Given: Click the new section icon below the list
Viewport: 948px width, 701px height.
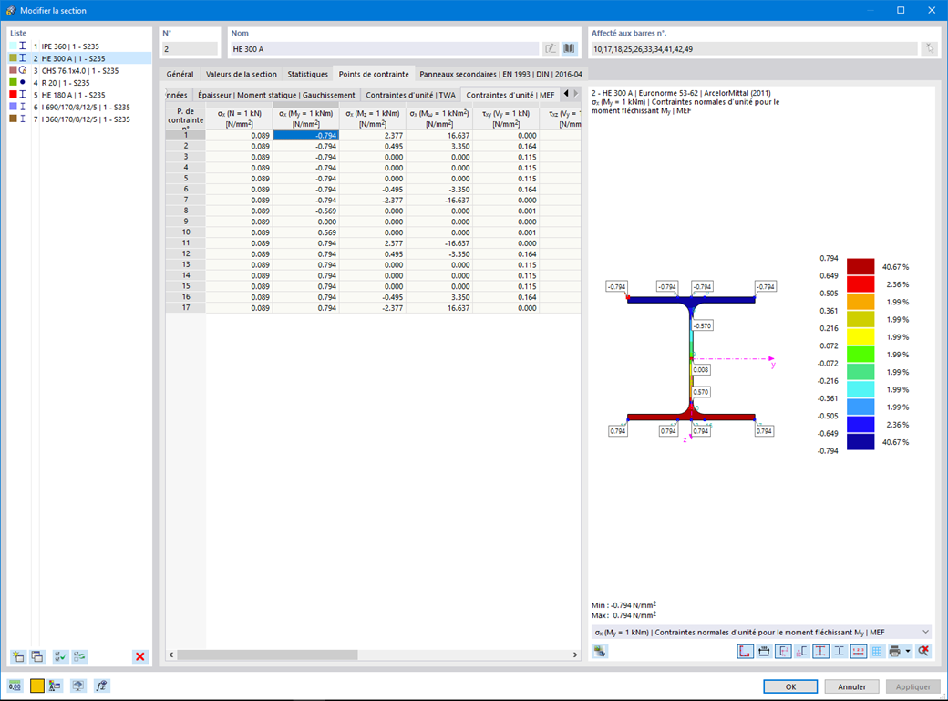Looking at the screenshot, I should pos(18,656).
